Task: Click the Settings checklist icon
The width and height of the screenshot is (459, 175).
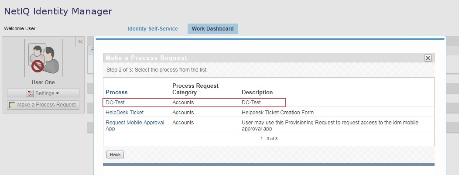Action: tap(30, 93)
